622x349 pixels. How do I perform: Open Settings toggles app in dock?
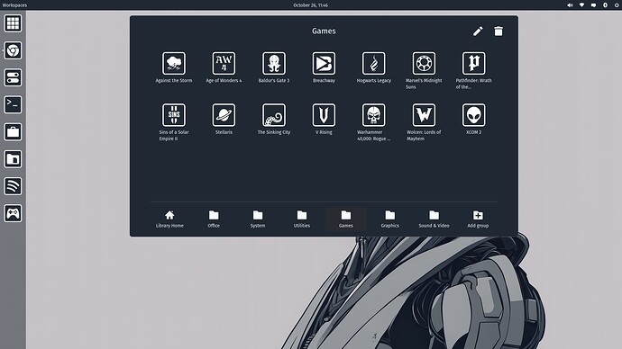(x=14, y=77)
